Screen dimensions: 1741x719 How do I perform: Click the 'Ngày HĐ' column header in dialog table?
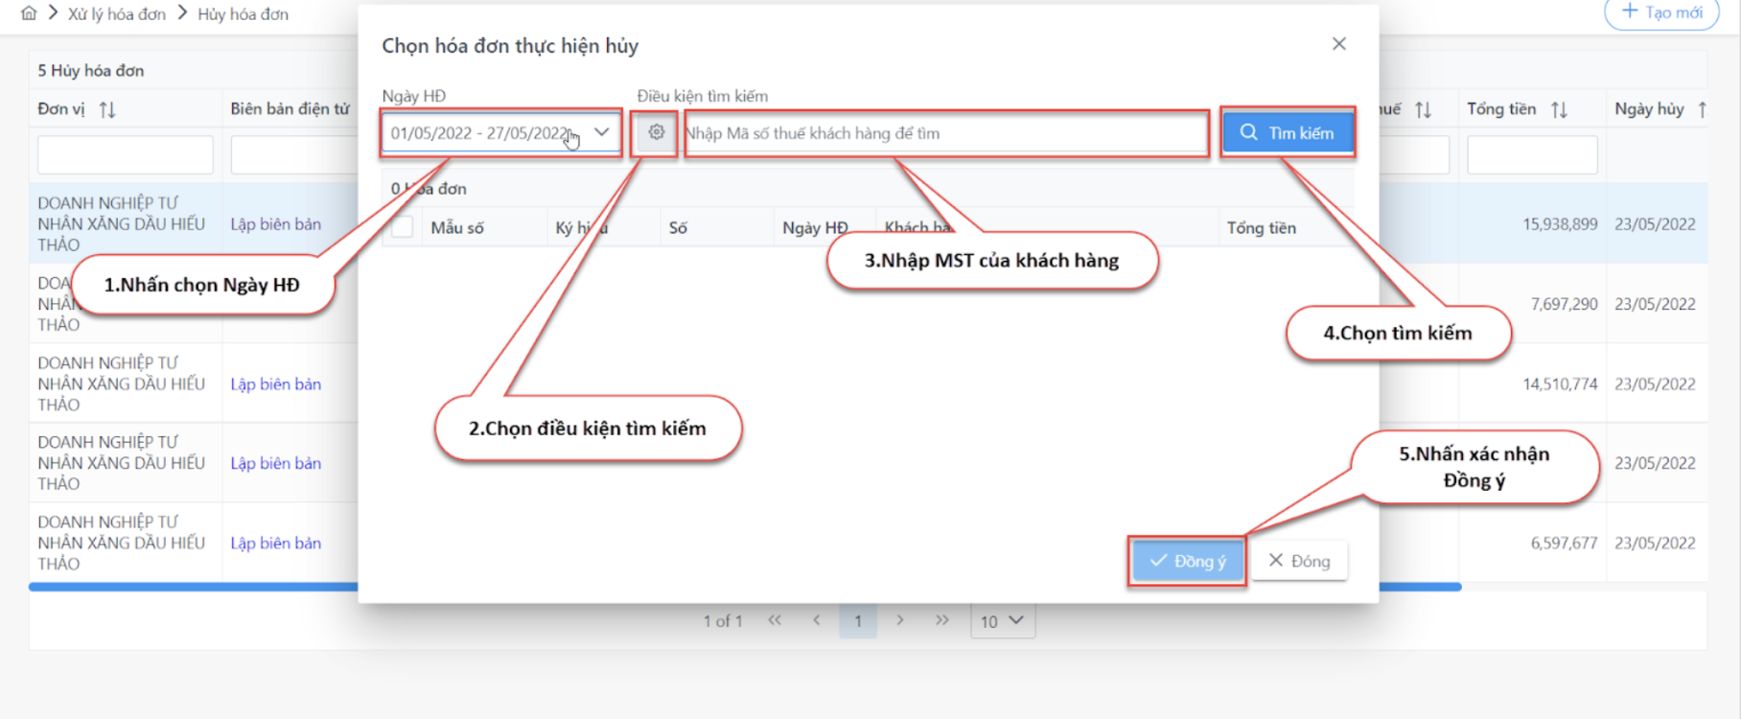pos(815,228)
